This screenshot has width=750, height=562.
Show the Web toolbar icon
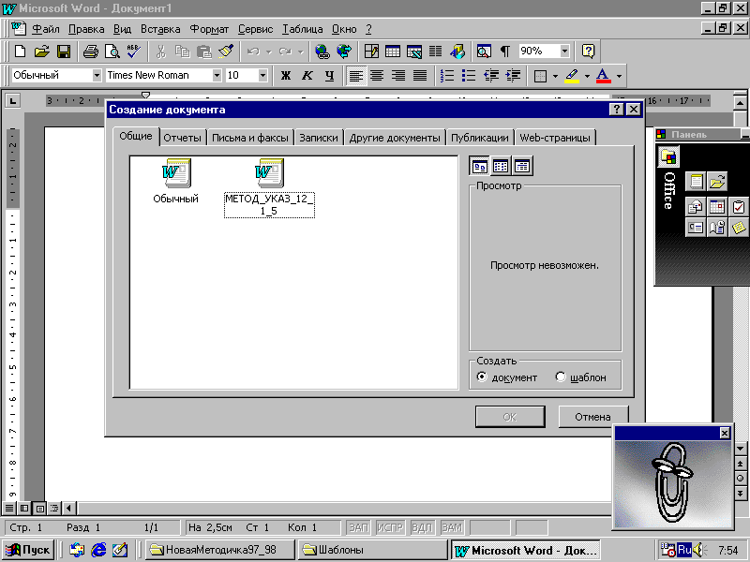coord(344,52)
